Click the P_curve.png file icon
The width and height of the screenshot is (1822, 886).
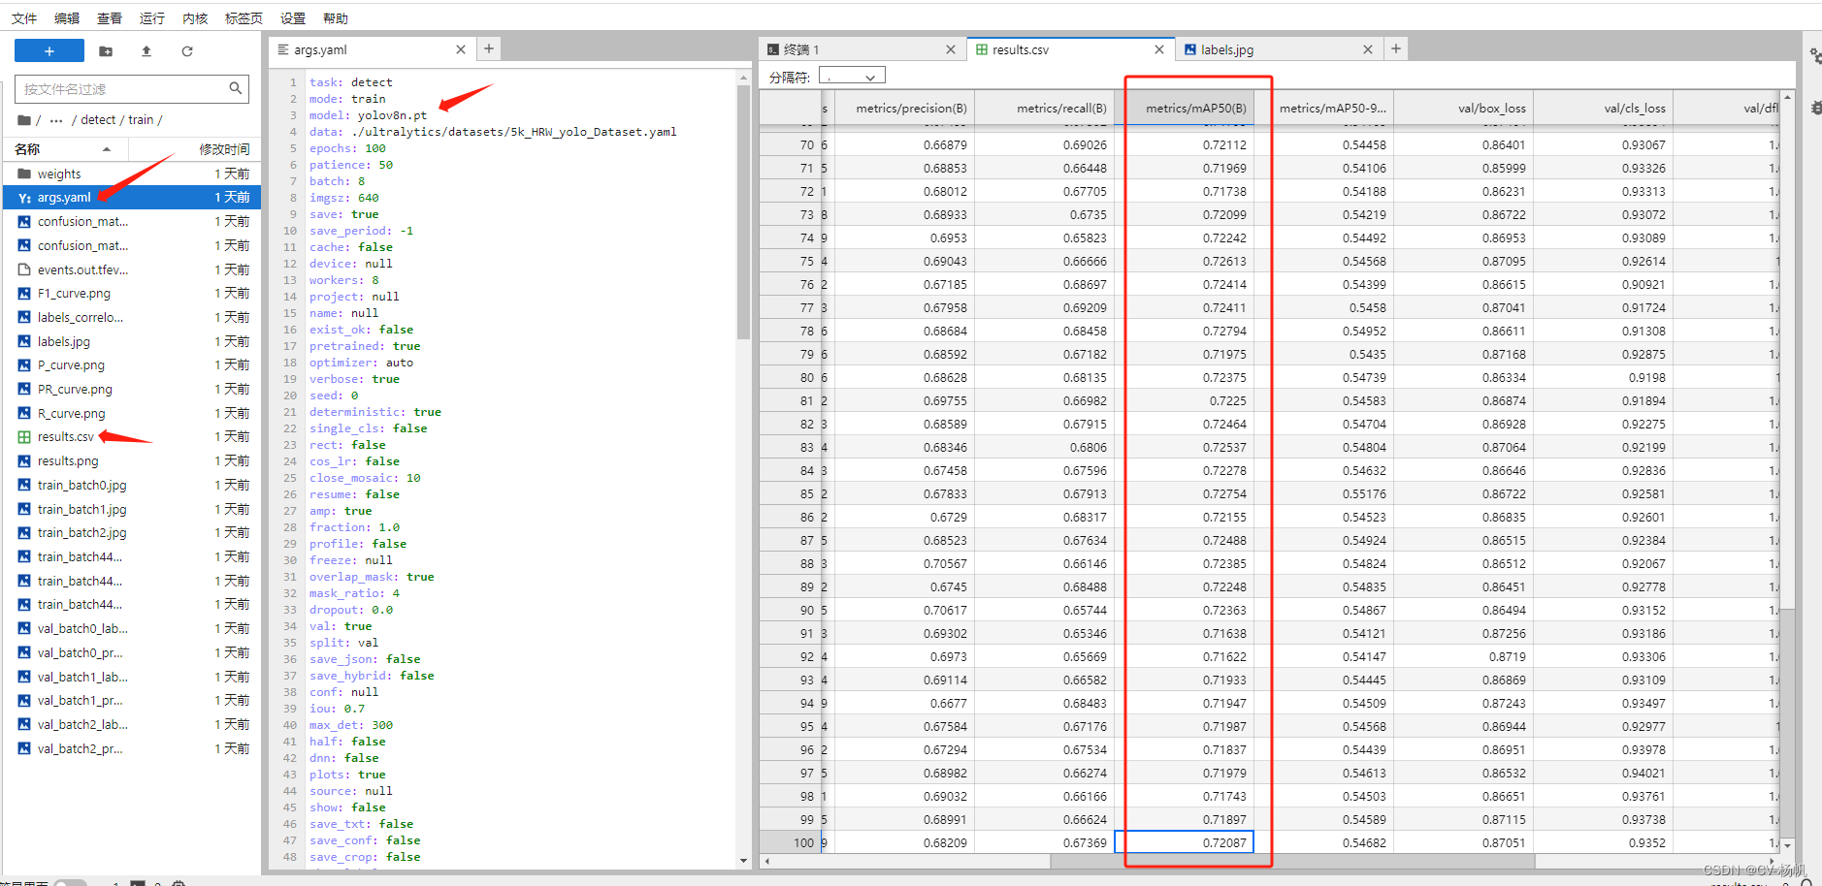click(24, 365)
